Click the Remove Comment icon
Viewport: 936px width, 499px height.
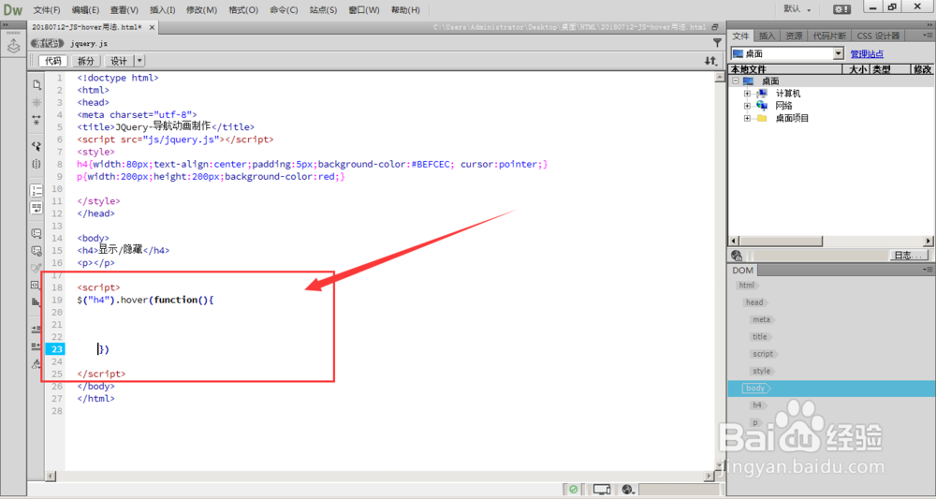click(x=37, y=251)
